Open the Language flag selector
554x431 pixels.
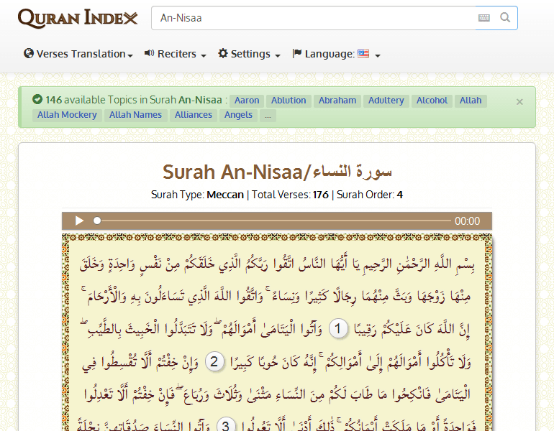click(x=336, y=54)
